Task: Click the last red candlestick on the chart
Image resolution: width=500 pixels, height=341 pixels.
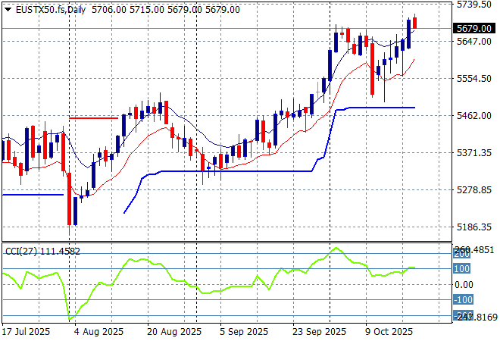Action: point(414,23)
